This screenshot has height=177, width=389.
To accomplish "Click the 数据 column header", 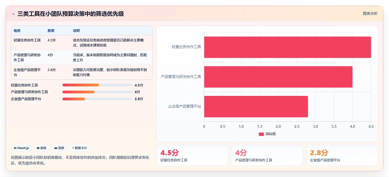I will point(51,31).
